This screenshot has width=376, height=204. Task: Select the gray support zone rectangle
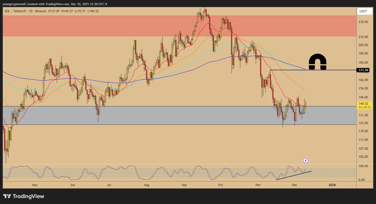tap(180, 115)
